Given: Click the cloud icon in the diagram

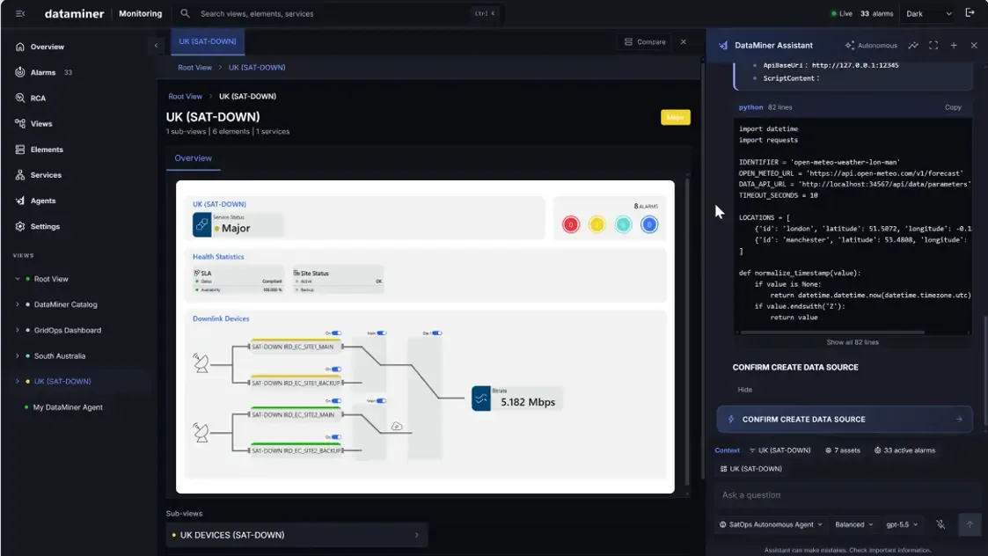Looking at the screenshot, I should tap(396, 426).
